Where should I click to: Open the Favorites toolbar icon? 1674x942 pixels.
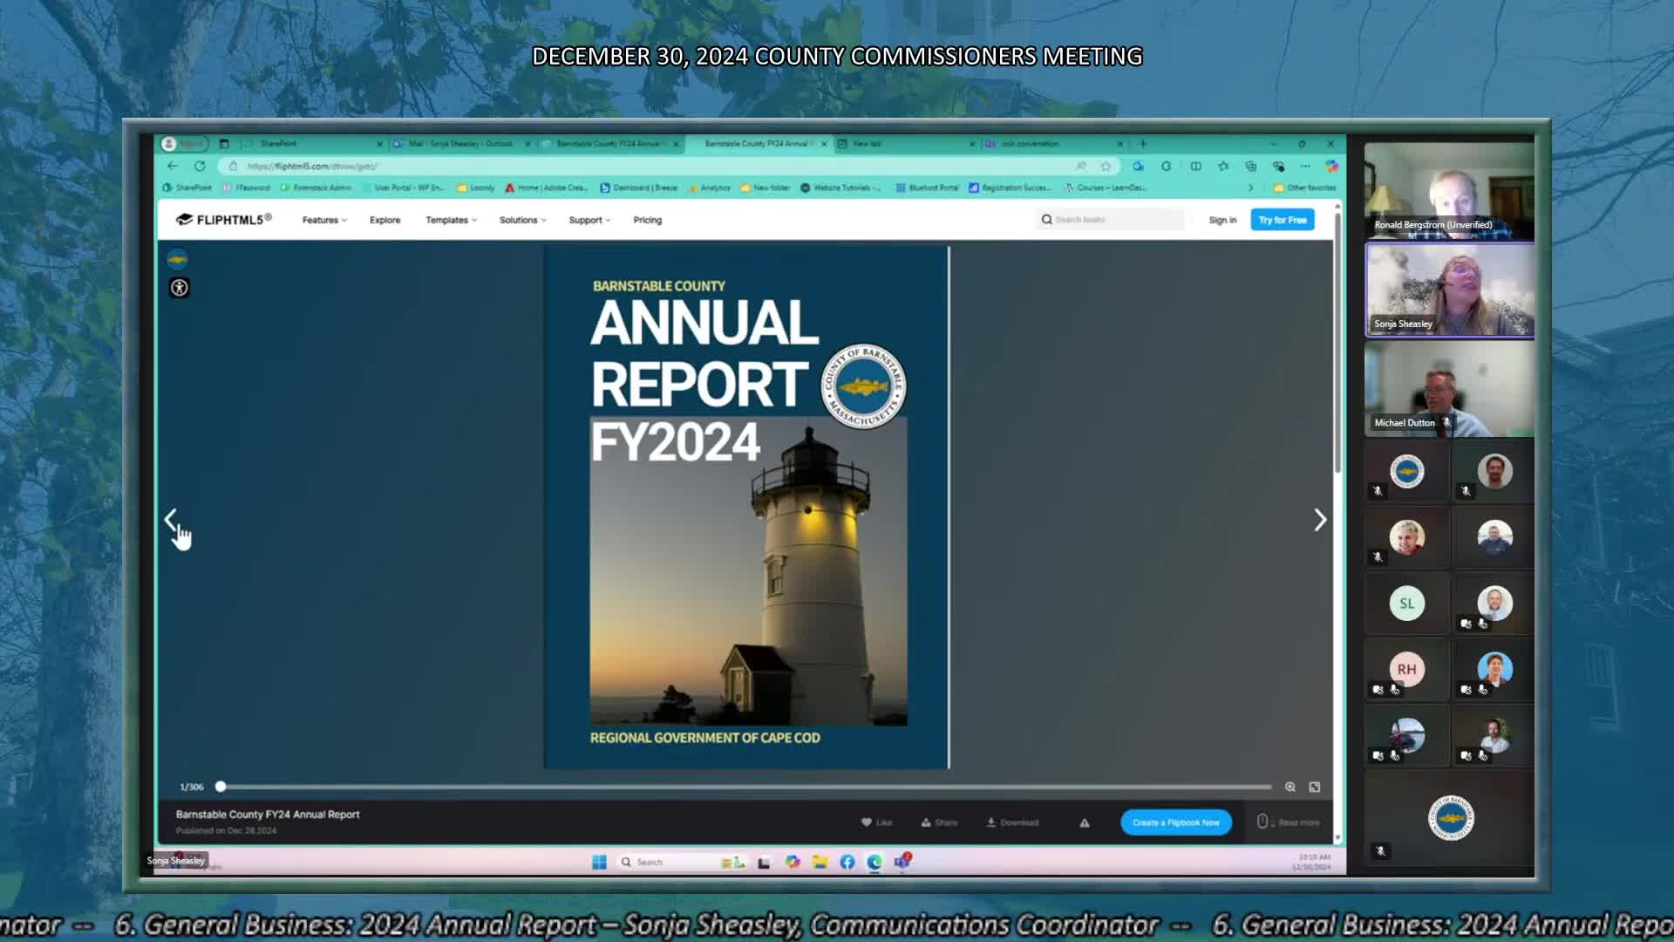[1223, 166]
